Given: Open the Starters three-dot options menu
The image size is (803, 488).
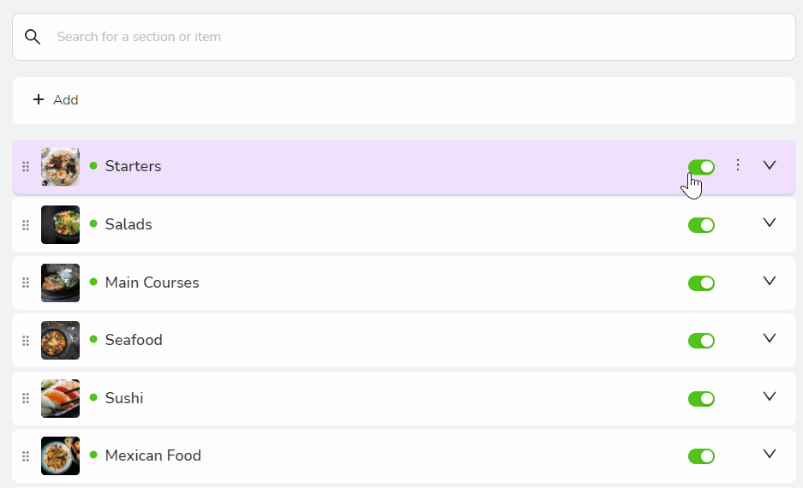Looking at the screenshot, I should 738,164.
